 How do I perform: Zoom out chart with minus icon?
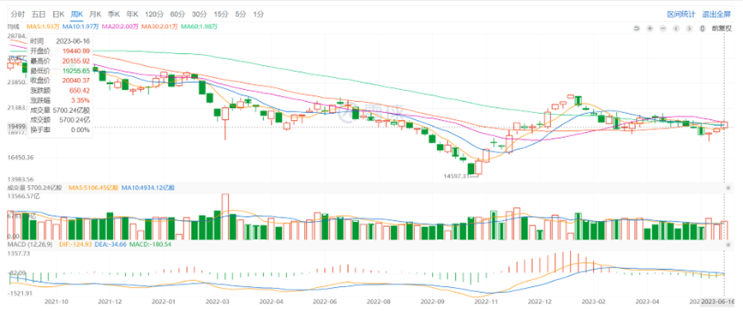click(x=663, y=28)
